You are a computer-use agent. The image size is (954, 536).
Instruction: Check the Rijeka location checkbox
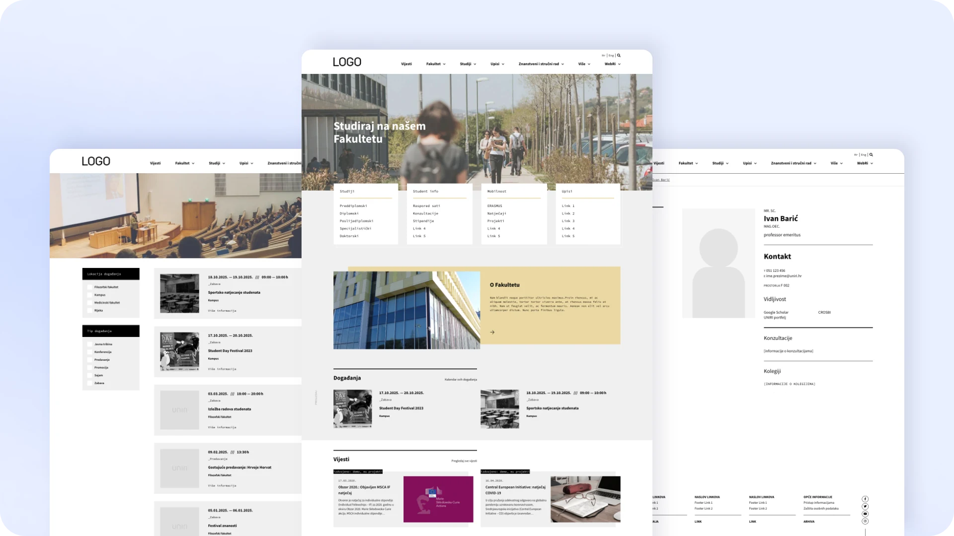pyautogui.click(x=90, y=310)
